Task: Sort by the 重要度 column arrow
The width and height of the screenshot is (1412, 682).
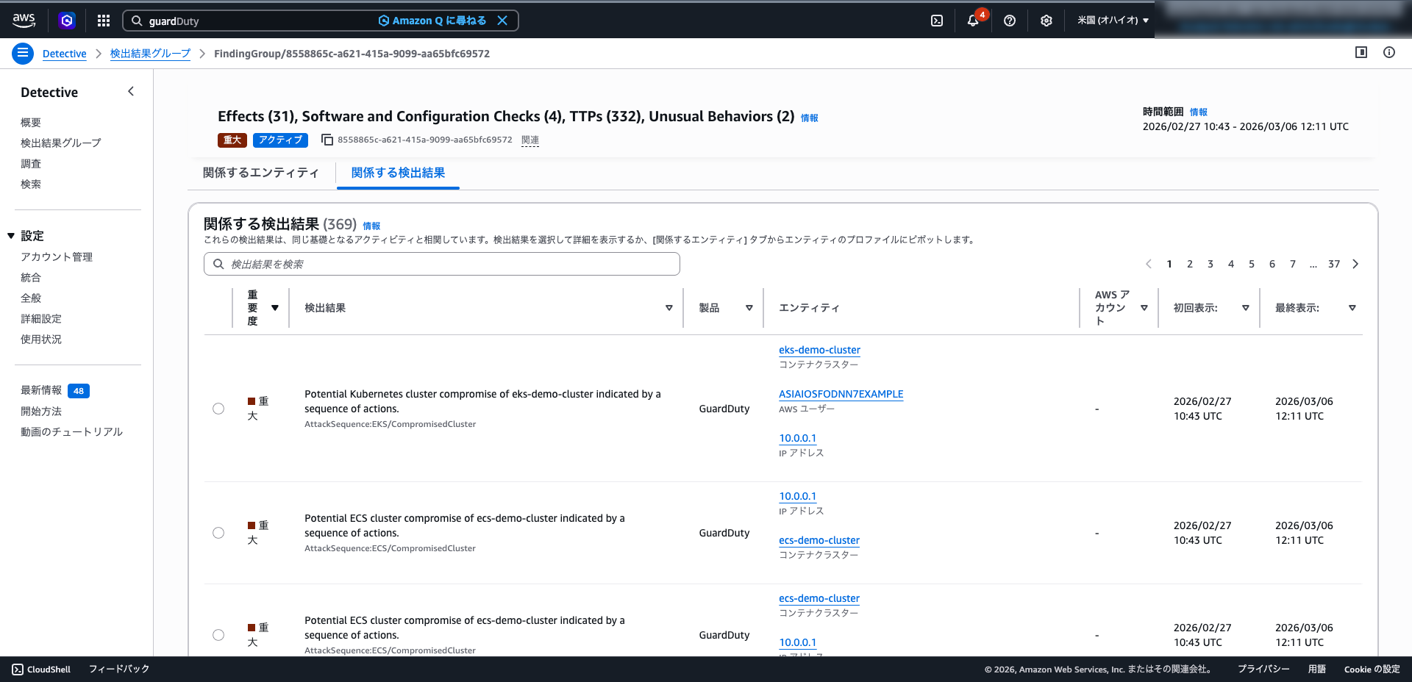Action: pos(275,308)
